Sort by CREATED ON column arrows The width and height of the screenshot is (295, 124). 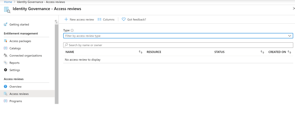[290, 52]
